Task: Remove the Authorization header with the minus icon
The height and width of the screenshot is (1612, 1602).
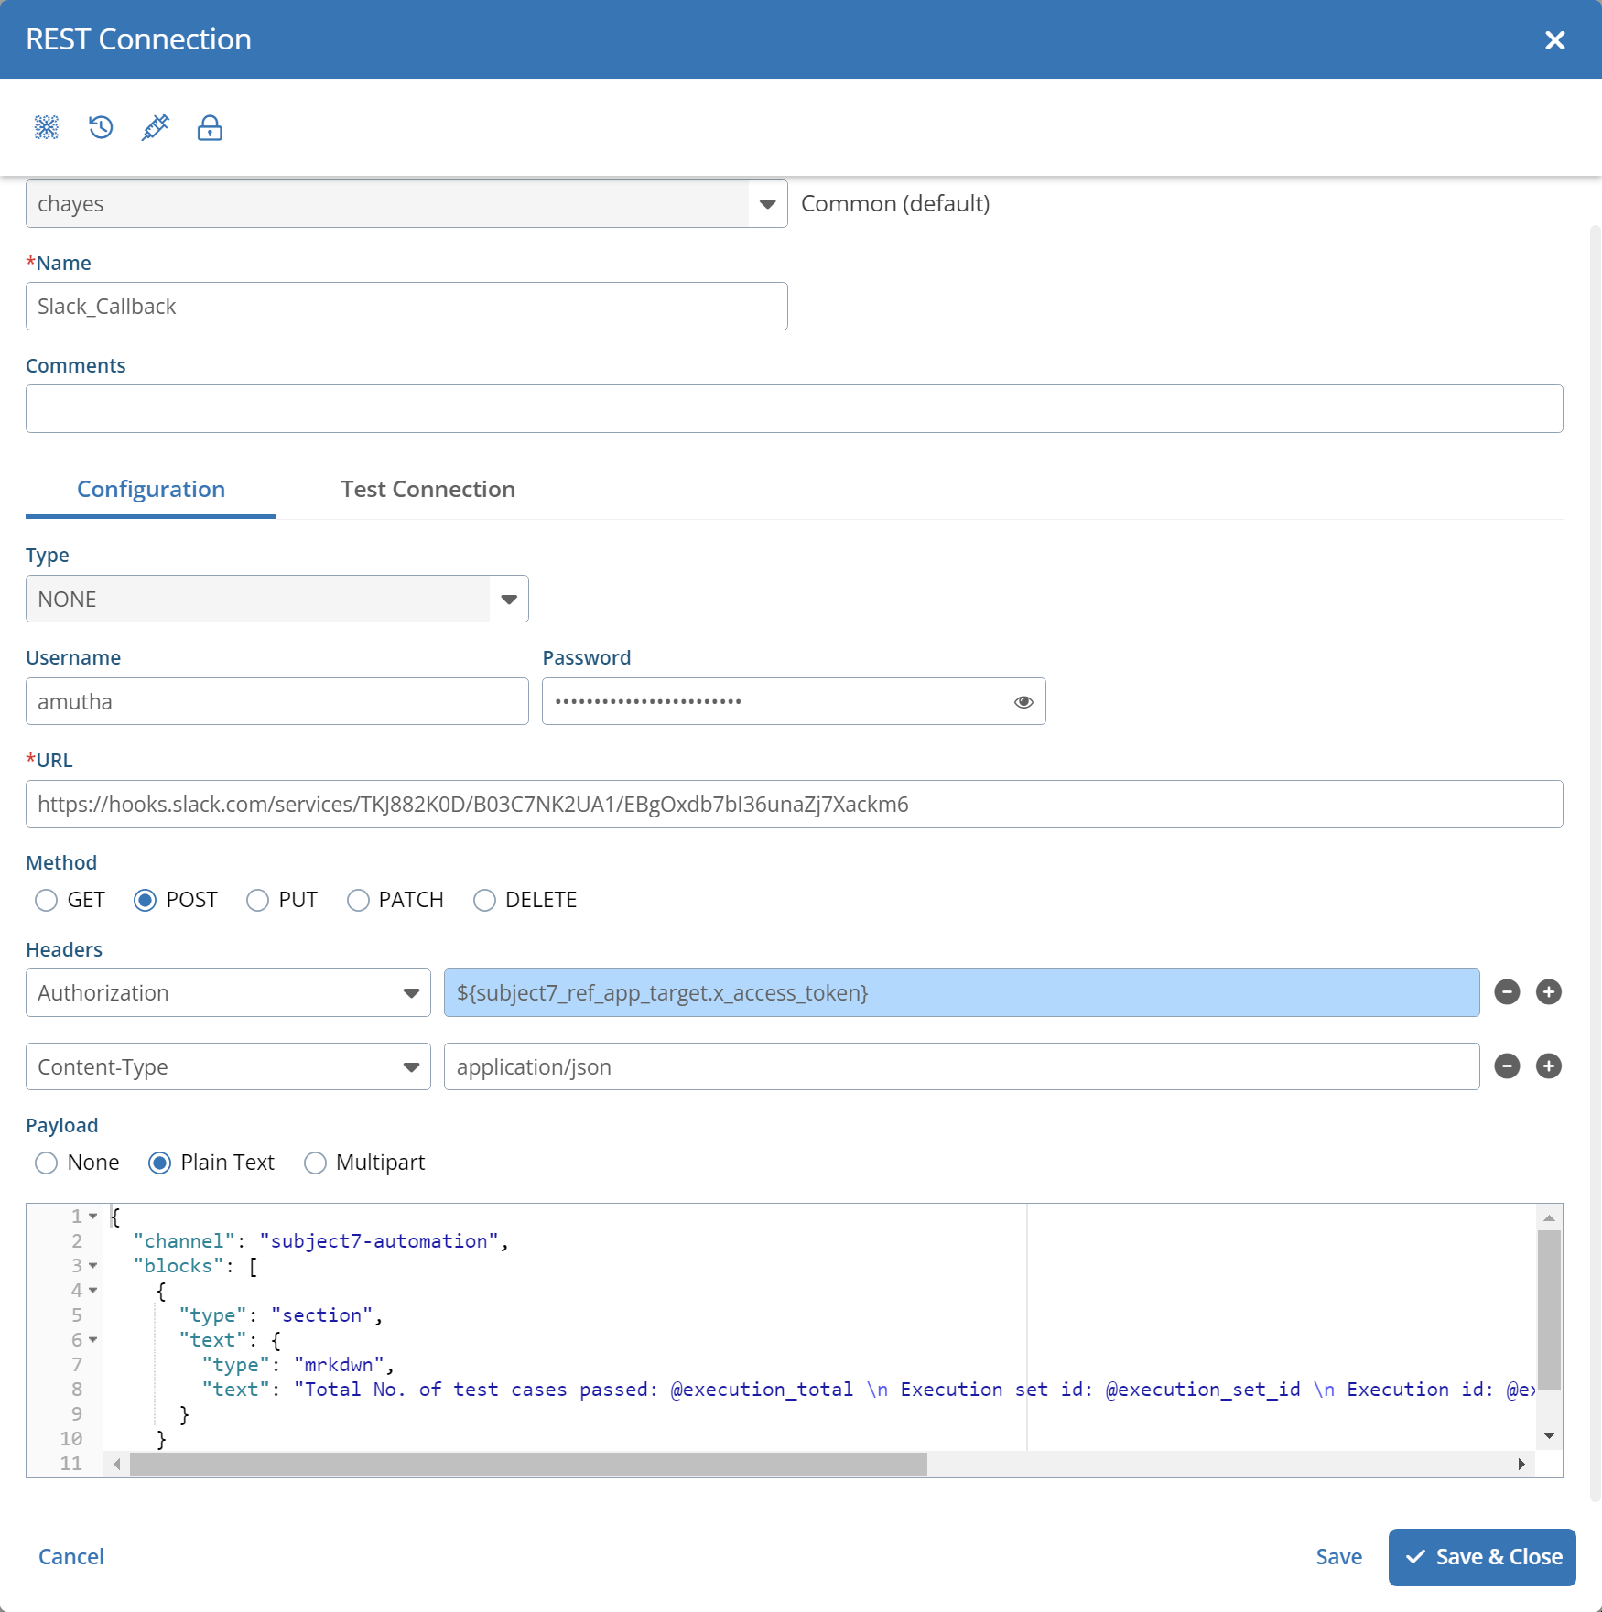Action: click(1507, 992)
